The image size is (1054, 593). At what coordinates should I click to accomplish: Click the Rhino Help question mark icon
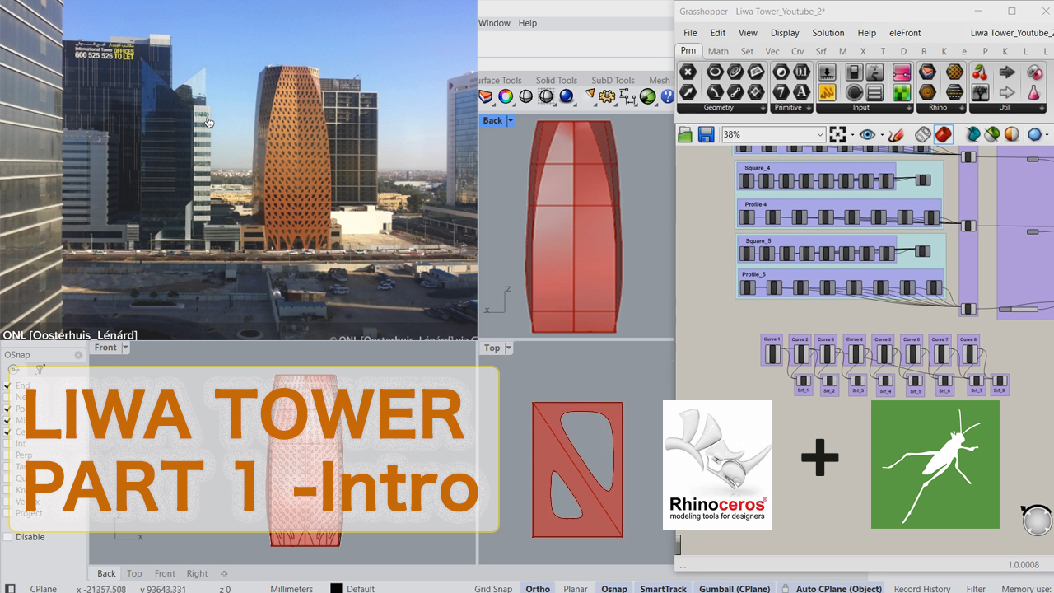pos(668,96)
